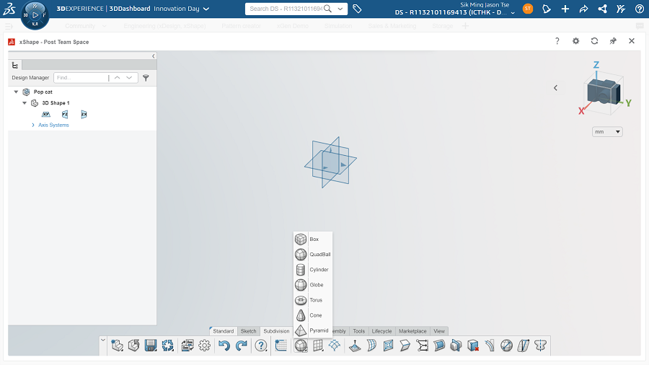Click the filter funnel in Design Manager

[146, 78]
